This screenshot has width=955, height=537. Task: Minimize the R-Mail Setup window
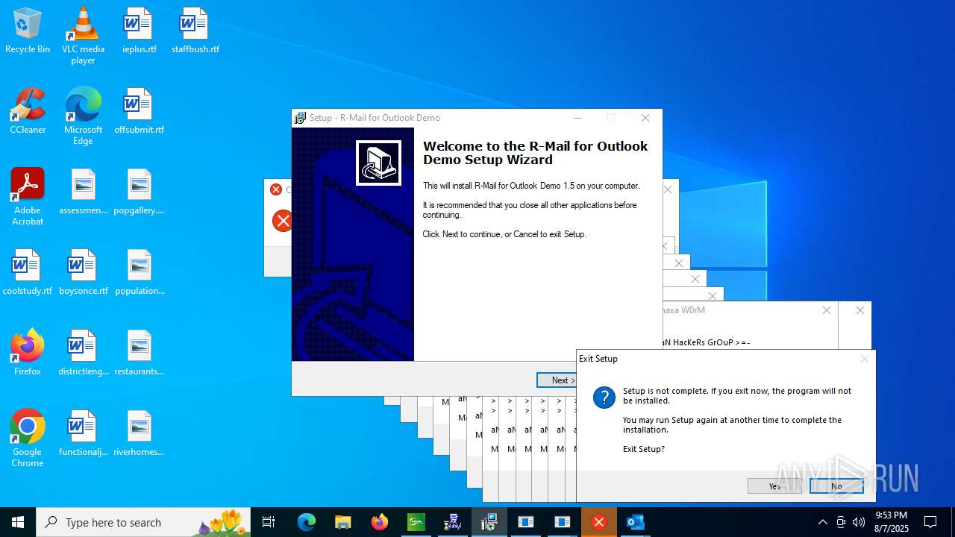[577, 118]
